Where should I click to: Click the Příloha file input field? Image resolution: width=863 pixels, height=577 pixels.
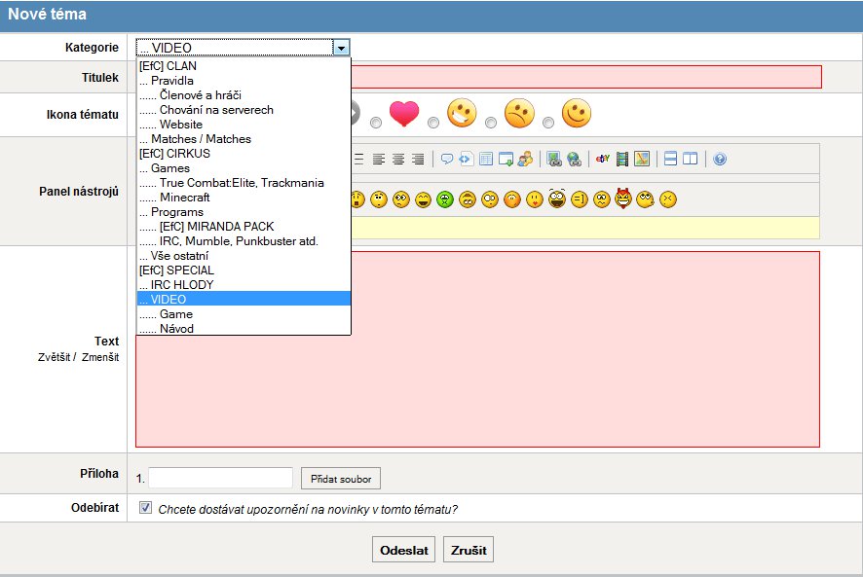tap(221, 478)
